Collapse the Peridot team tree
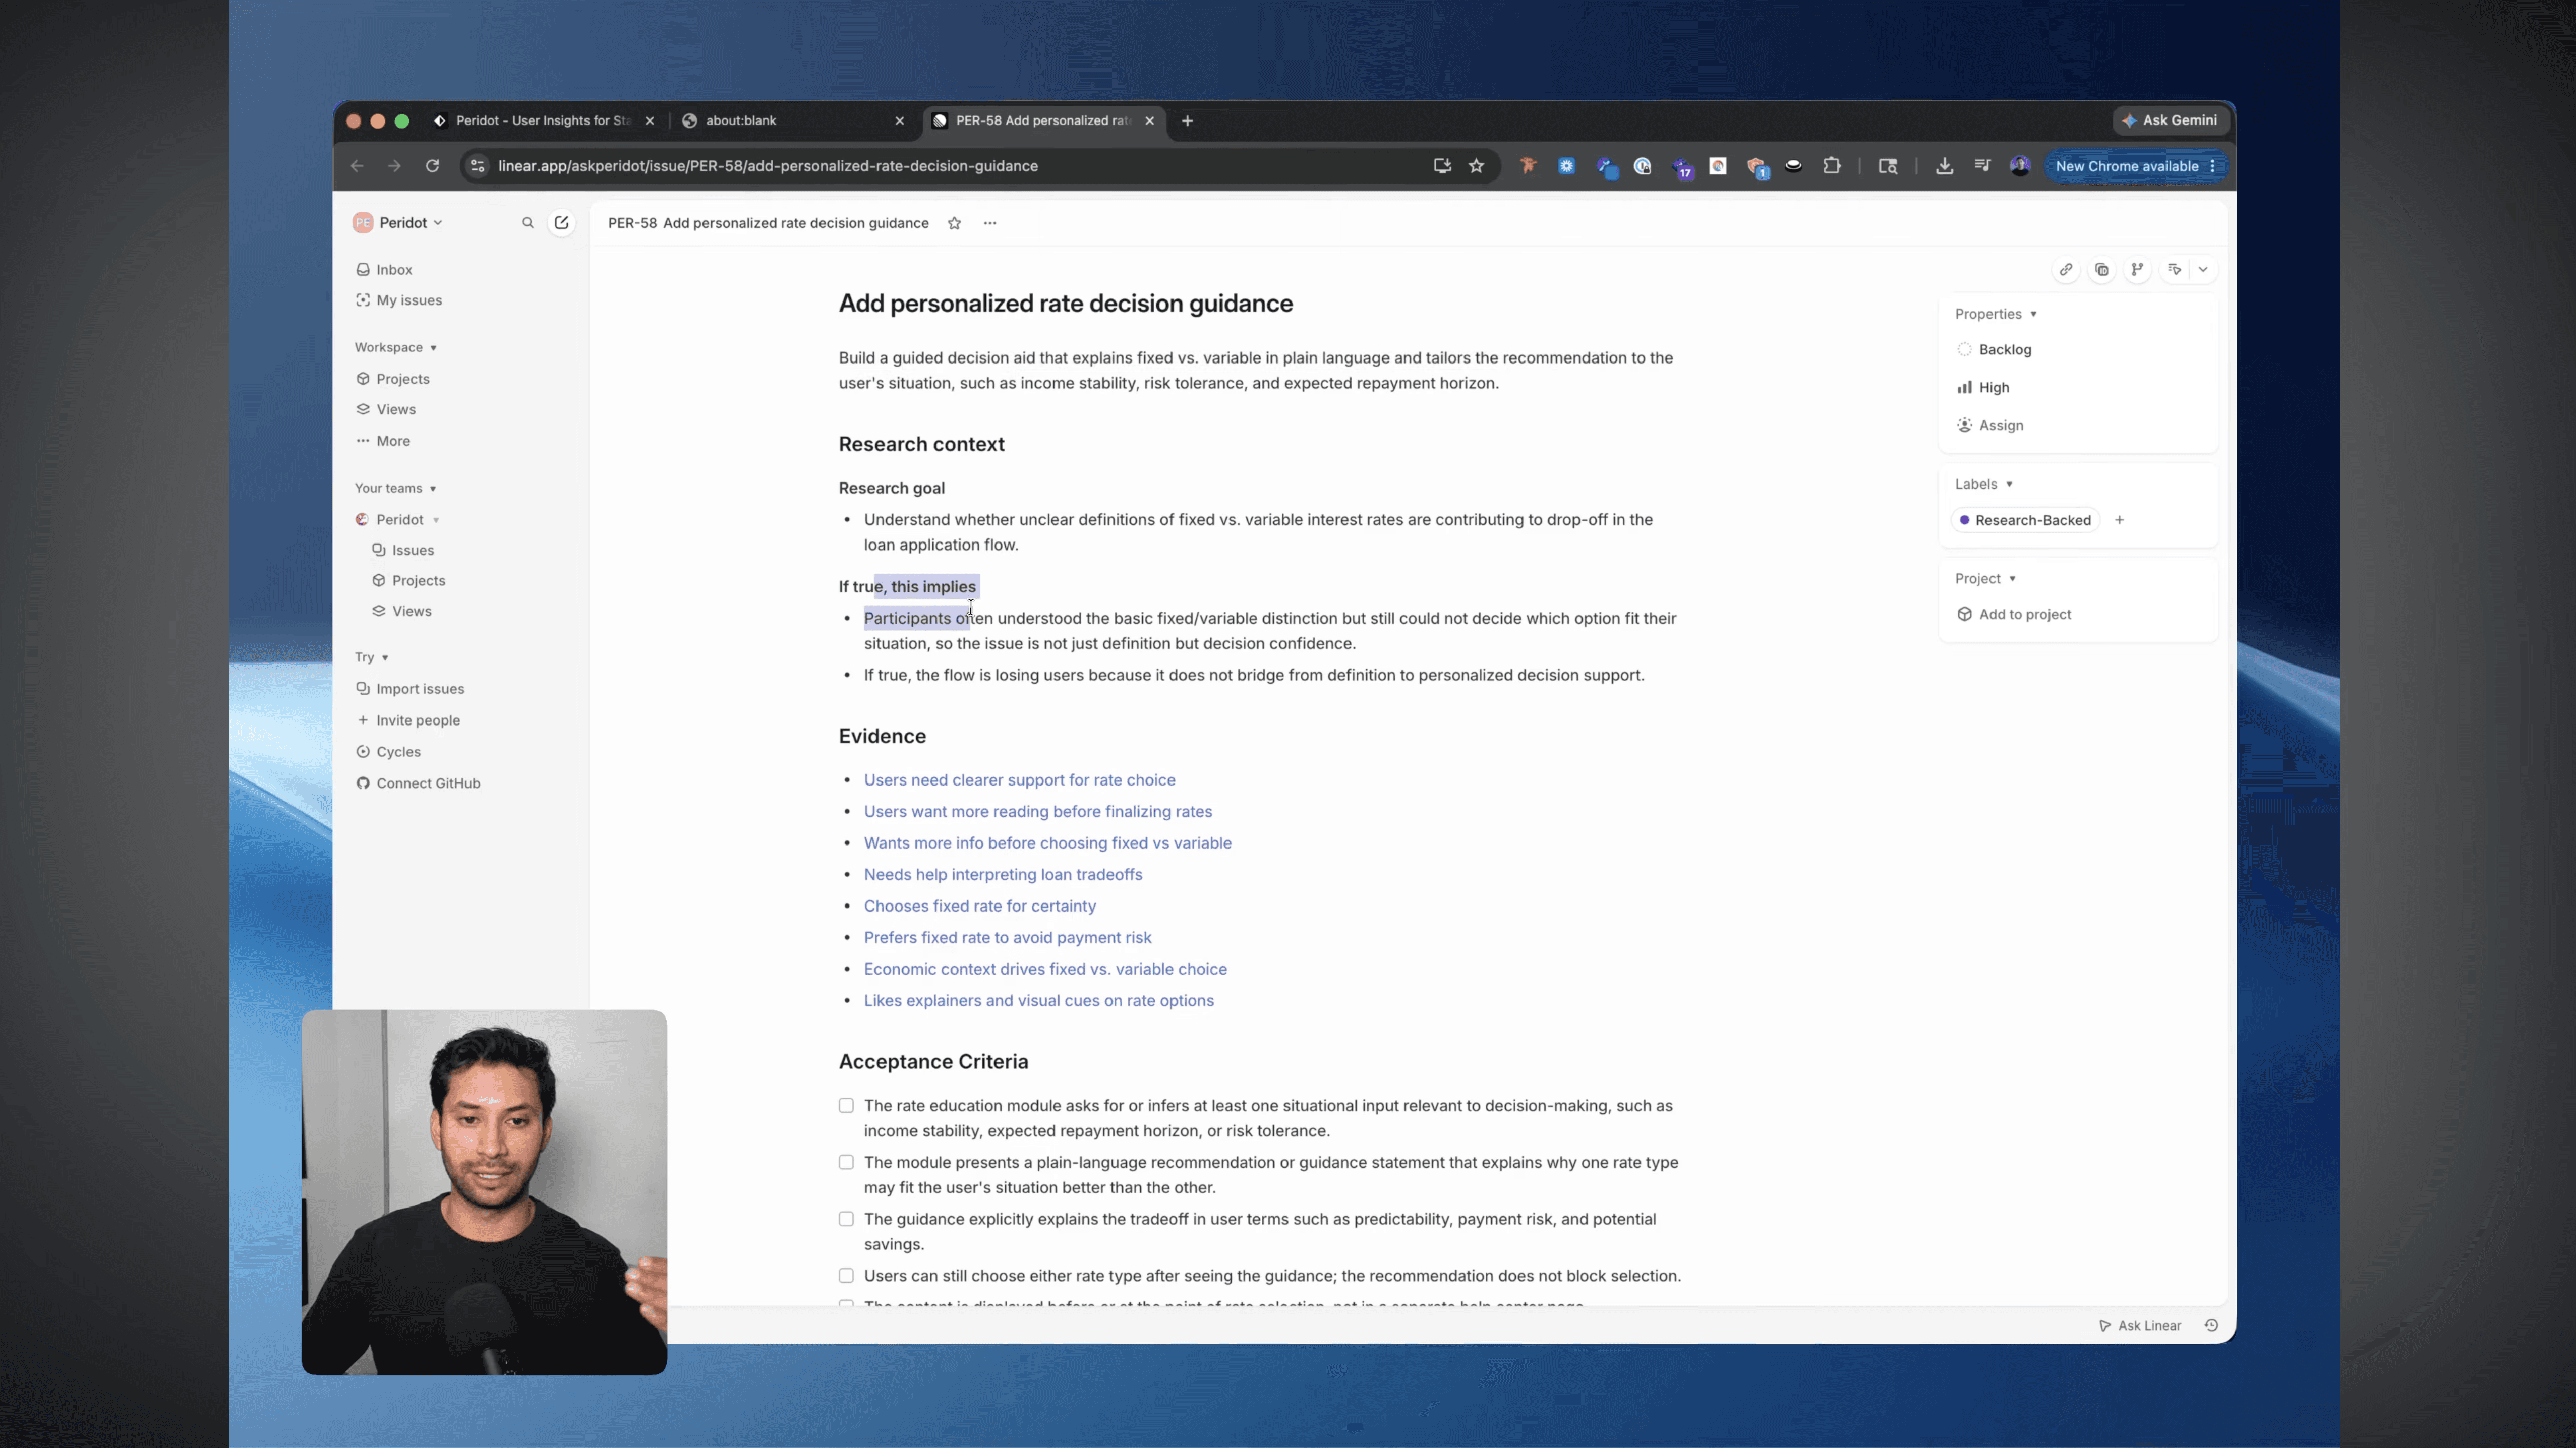2576x1448 pixels. (x=436, y=520)
